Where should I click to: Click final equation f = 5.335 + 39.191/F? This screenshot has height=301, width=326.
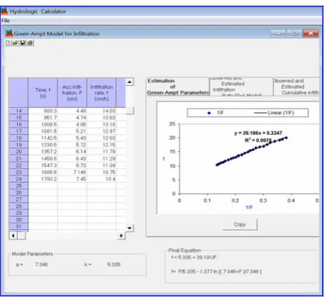[194, 257]
